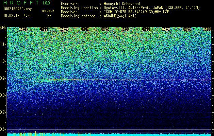This screenshot has height=136, width=214.
Task: Click the kHz axis unit label
Action: (x=3, y=28)
